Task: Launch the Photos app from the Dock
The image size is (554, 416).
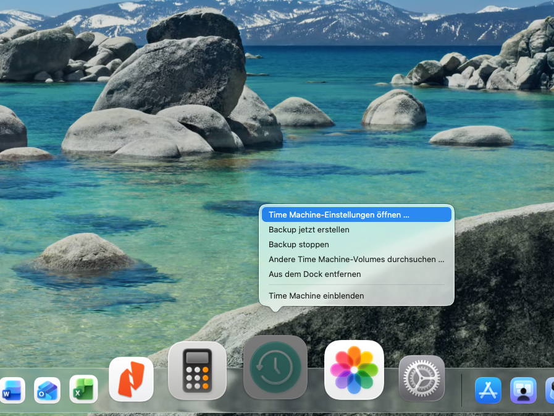Action: [354, 370]
